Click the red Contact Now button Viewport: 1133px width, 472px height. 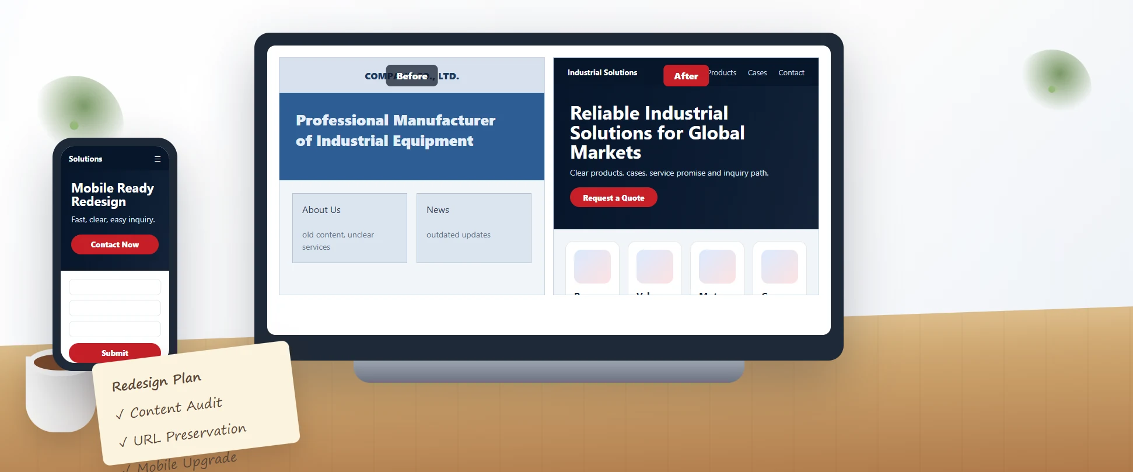115,244
